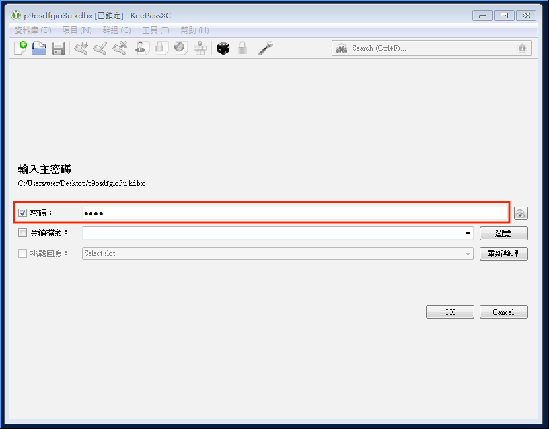The height and width of the screenshot is (429, 549).
Task: Click the binoculars search icon
Action: (342, 48)
